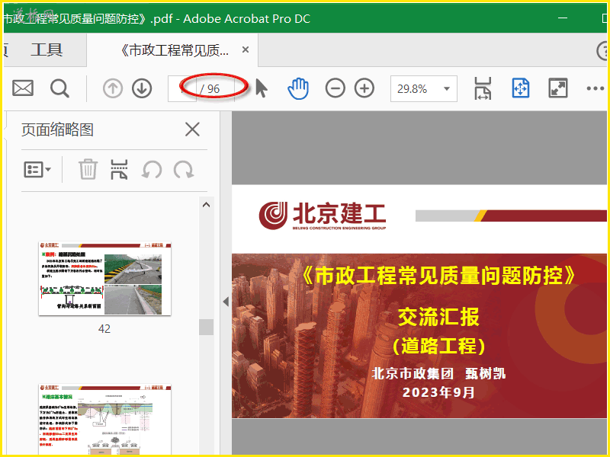Image resolution: width=610 pixels, height=457 pixels.
Task: Switch to the 工具 tab
Action: pyautogui.click(x=47, y=50)
